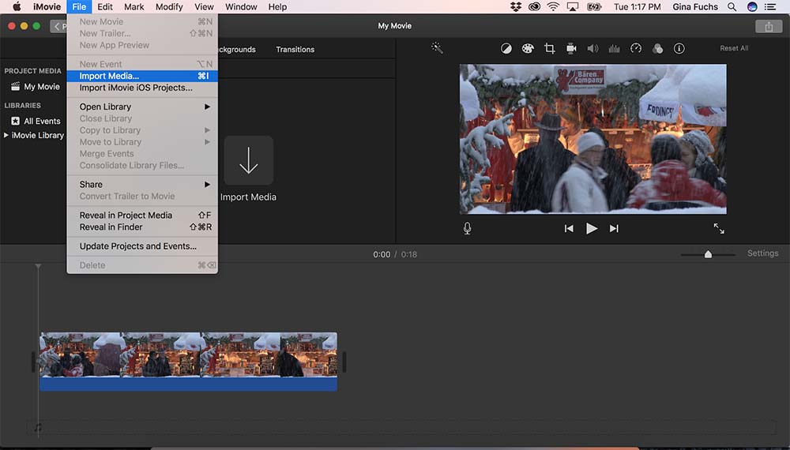Open the Help menu

click(277, 6)
